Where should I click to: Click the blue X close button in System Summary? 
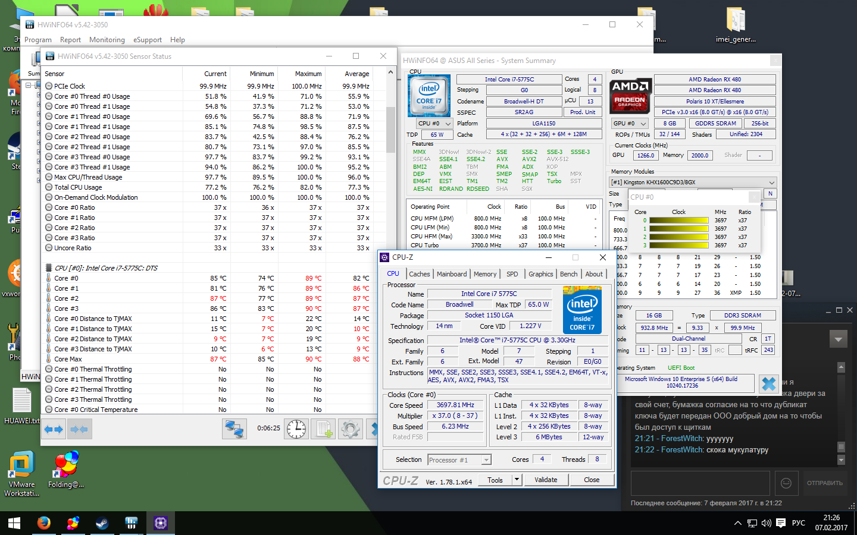(769, 383)
